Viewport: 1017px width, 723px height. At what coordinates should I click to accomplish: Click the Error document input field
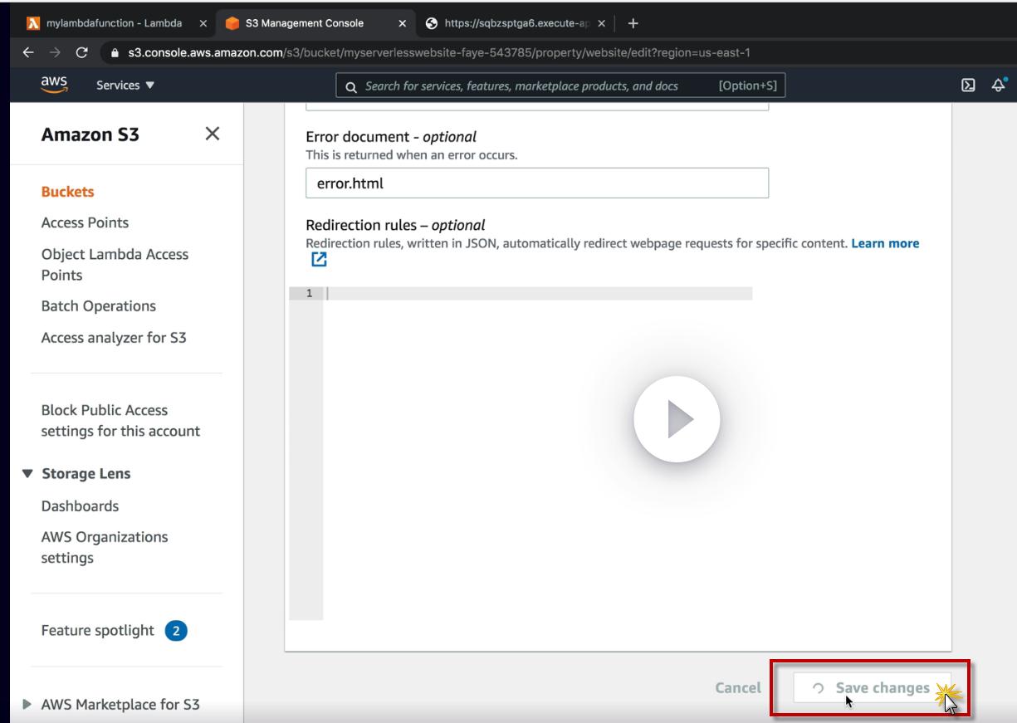[536, 183]
